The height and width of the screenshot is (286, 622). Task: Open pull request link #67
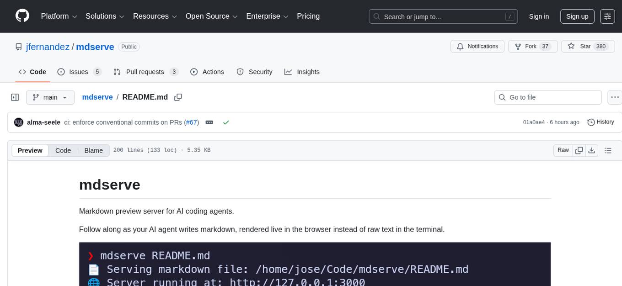(x=192, y=122)
